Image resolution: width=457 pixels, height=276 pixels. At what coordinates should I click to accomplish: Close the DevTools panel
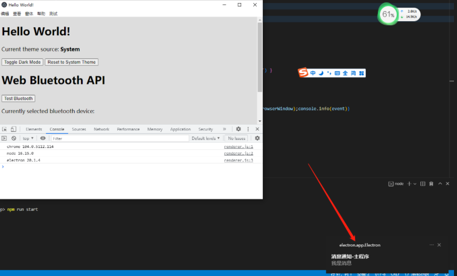tap(257, 129)
